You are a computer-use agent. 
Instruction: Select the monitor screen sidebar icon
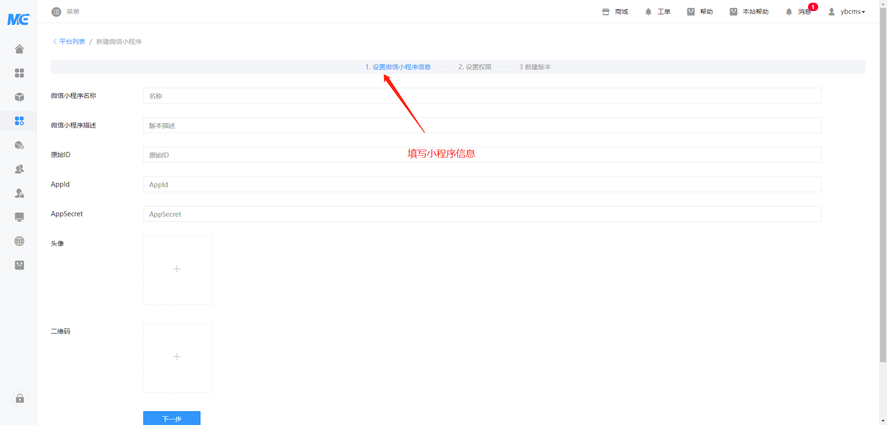[x=19, y=217]
